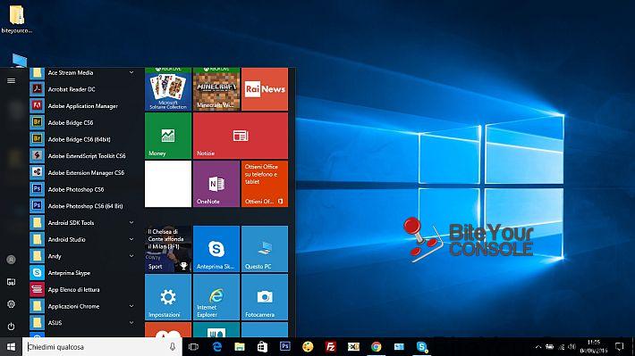Open FileZilla from the taskbar
635x356 pixels.
pos(330,347)
